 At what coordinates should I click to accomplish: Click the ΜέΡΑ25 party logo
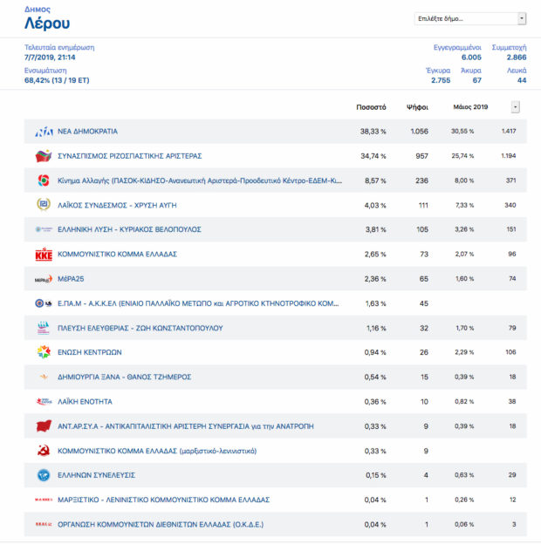point(44,279)
